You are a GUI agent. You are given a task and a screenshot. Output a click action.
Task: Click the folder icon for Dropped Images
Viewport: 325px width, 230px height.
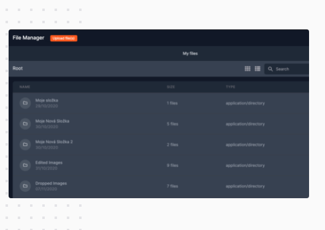25,186
